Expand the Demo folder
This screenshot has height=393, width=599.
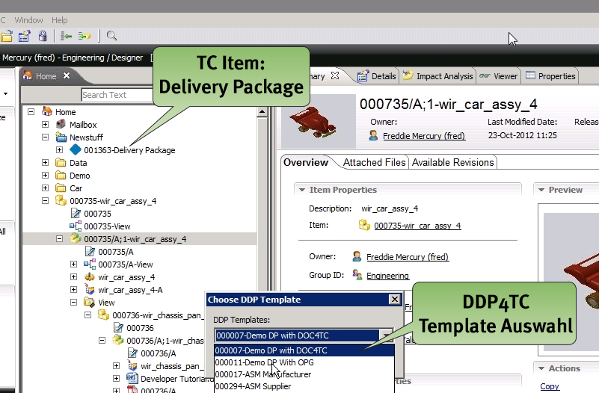(45, 176)
